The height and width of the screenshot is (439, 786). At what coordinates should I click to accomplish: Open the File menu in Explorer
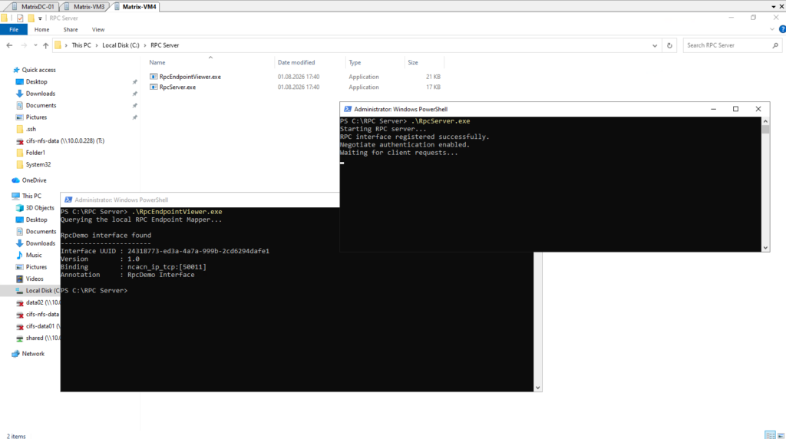(x=14, y=30)
